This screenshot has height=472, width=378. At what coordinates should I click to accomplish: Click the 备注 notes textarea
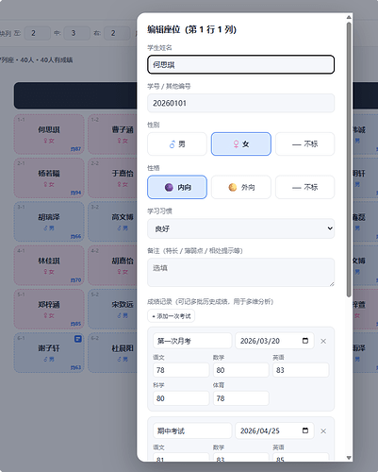click(240, 273)
